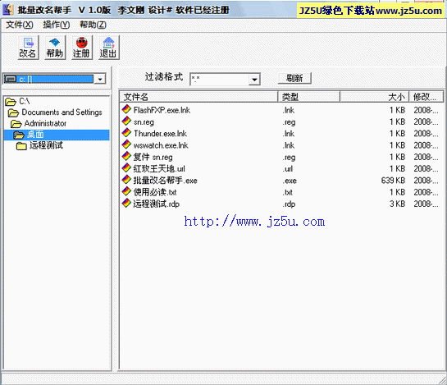447x385 pixels.
Task: Click the 改名 rename toolbar button
Action: 28,48
